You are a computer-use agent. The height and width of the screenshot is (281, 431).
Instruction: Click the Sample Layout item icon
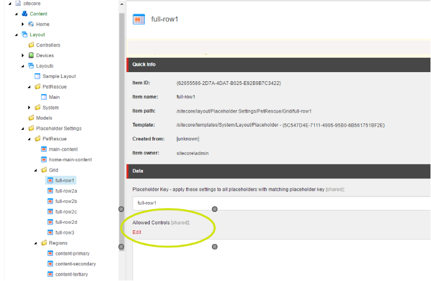coord(37,76)
